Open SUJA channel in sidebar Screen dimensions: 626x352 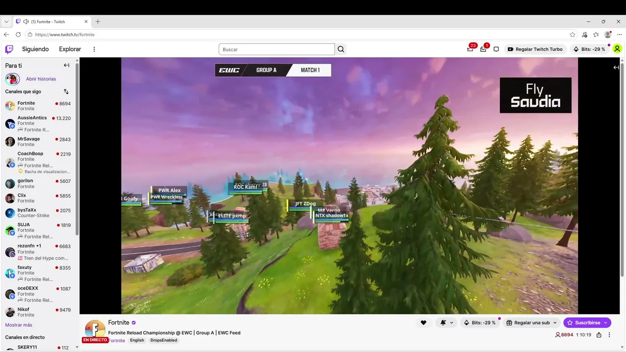[38, 230]
